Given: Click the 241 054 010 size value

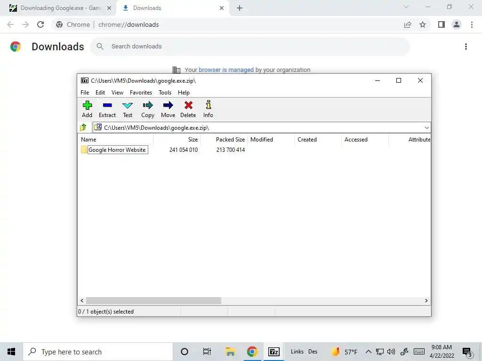Looking at the screenshot, I should 183,150.
